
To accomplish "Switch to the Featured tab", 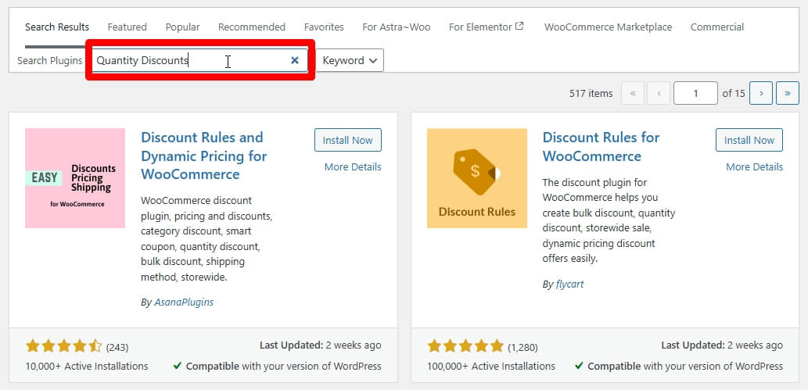I will pos(127,27).
